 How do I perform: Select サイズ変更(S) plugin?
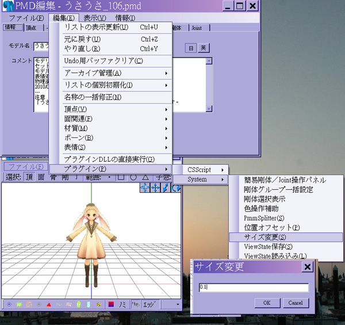click(x=286, y=237)
